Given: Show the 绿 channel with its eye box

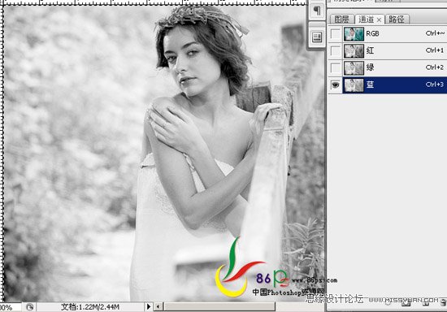Looking at the screenshot, I should [336, 67].
